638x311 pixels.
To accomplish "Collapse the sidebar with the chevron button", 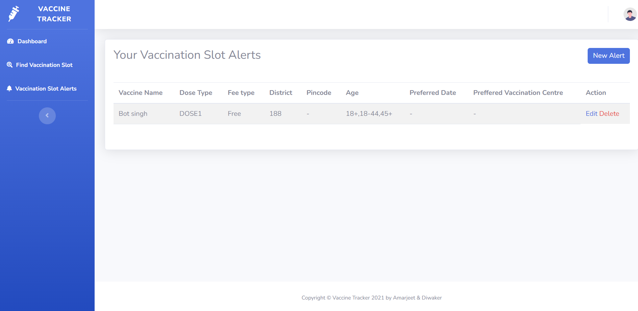I will click(47, 116).
